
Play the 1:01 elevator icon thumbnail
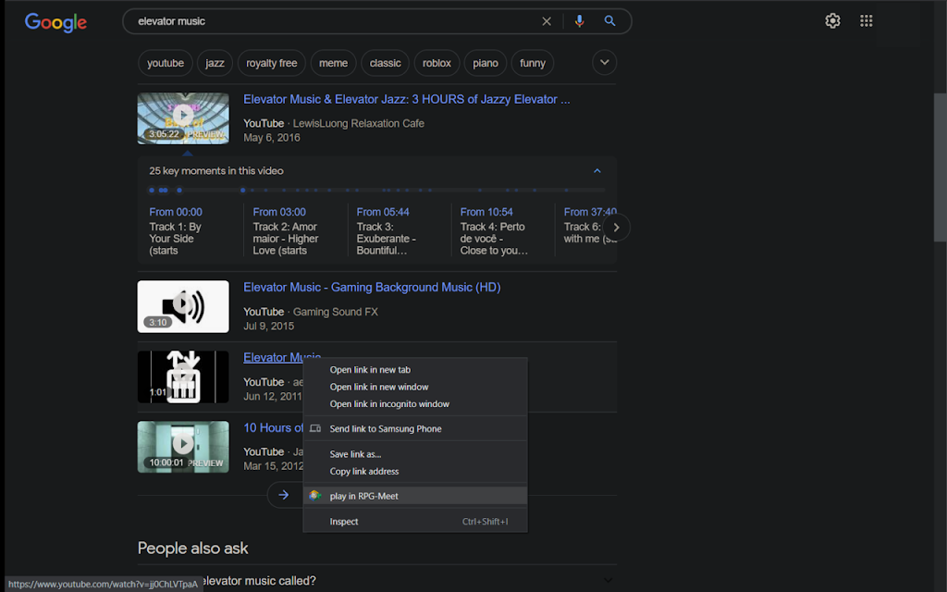[183, 376]
